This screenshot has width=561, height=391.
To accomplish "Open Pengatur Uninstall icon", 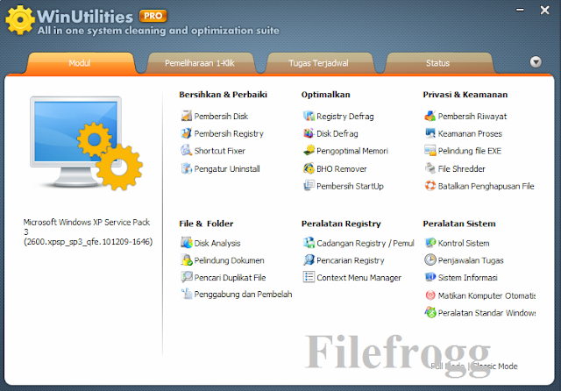I will coord(187,168).
